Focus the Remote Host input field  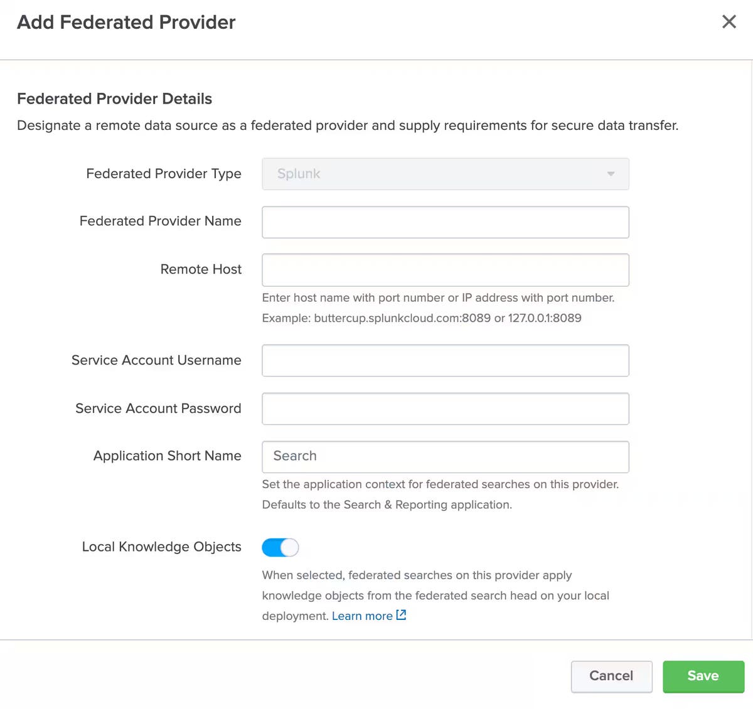coord(445,270)
